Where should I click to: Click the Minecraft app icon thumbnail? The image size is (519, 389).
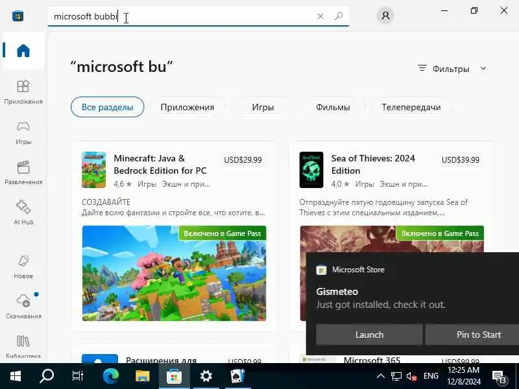coord(93,170)
